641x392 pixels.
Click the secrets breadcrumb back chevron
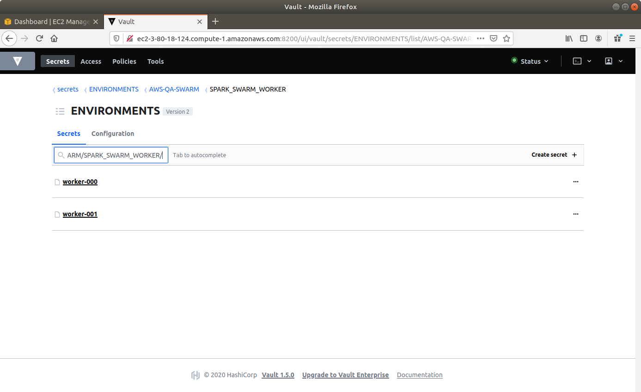54,90
